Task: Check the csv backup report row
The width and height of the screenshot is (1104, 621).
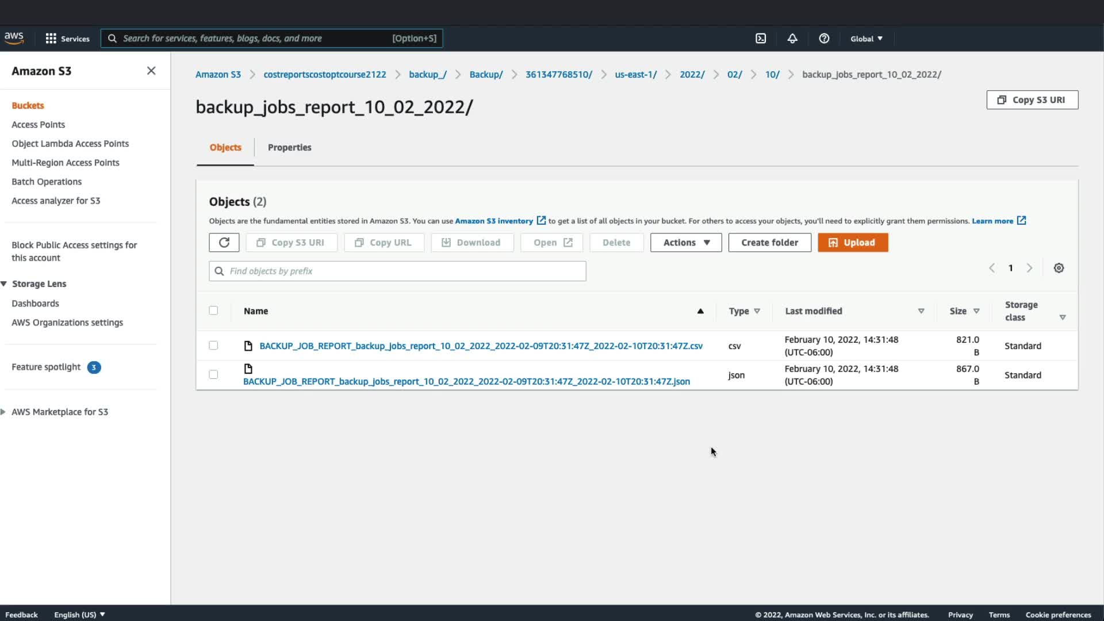Action: tap(213, 346)
